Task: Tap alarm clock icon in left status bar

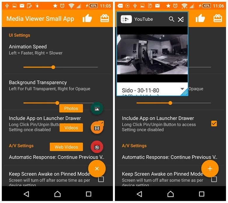Action: coord(62,6)
